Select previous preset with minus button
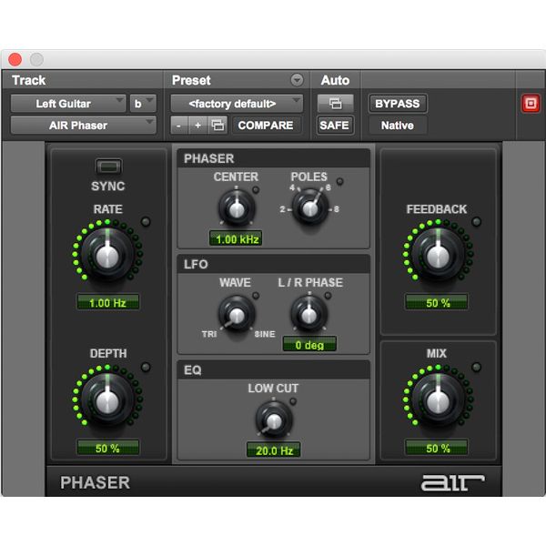 (x=179, y=125)
